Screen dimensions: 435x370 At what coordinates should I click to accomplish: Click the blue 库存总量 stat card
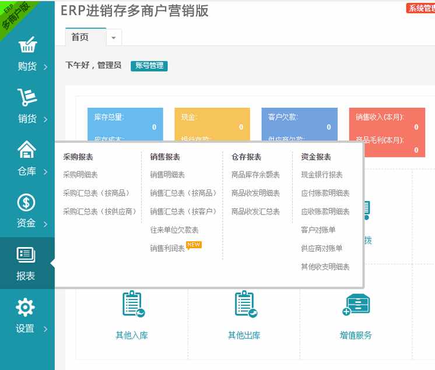(125, 124)
